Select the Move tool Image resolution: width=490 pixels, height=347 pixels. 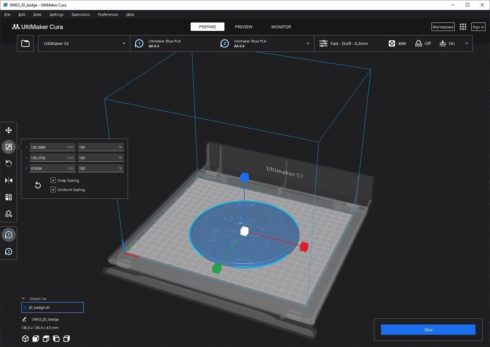pyautogui.click(x=9, y=130)
